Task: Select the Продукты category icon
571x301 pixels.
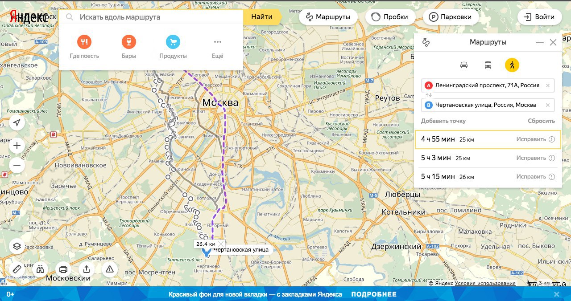Action: click(x=173, y=42)
